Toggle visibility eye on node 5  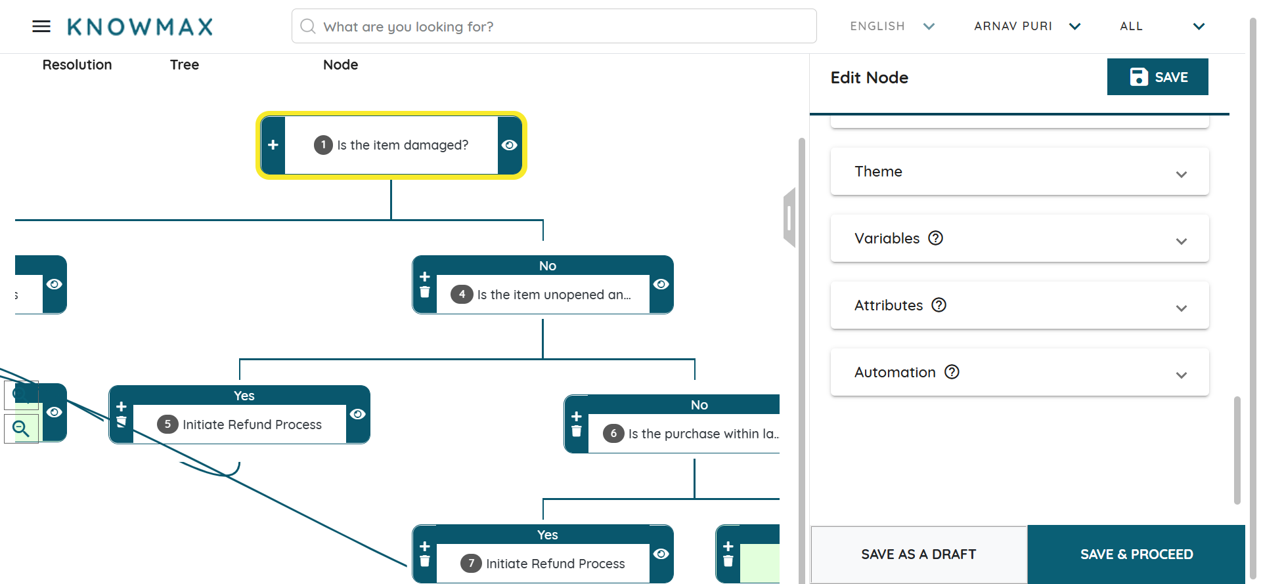(x=358, y=414)
